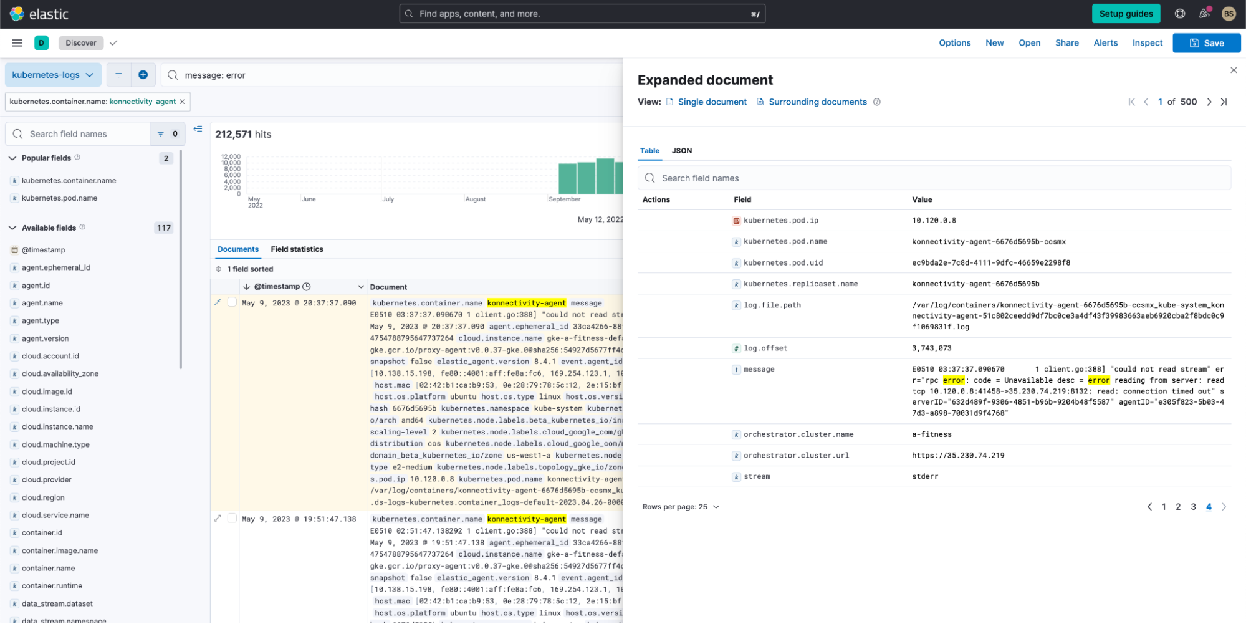The image size is (1246, 624).
Task: Click the September histogram bar
Action: [x=567, y=178]
